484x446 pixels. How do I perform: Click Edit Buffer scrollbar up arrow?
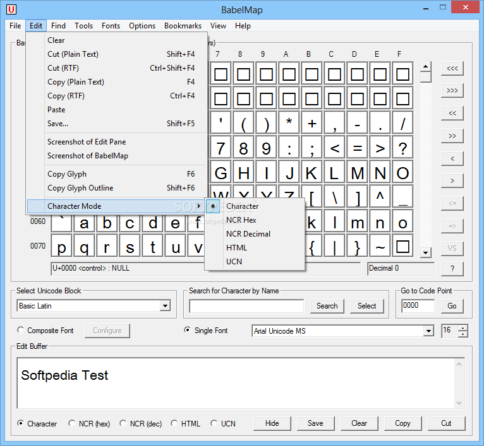(x=459, y=365)
